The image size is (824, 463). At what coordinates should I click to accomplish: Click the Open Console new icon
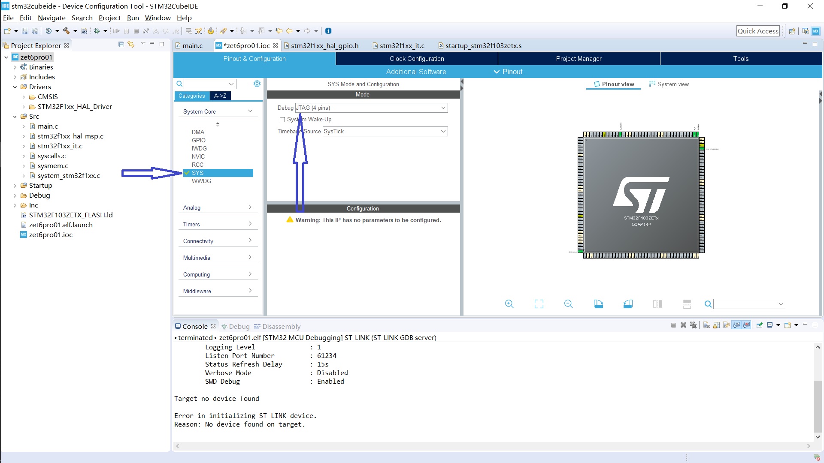788,325
